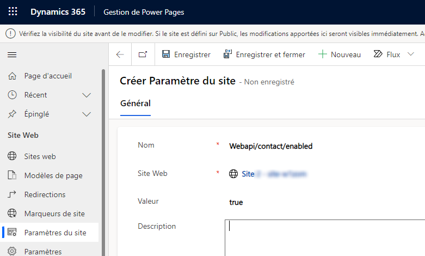Open record in new window icon
The width and height of the screenshot is (425, 256).
tap(143, 54)
